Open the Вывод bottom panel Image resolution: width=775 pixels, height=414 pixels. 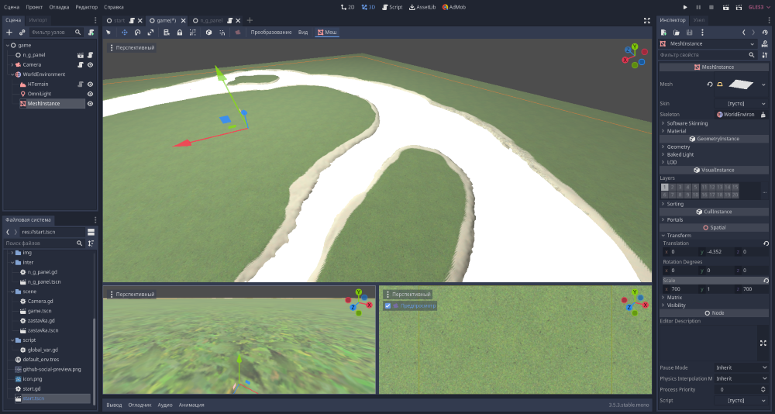coord(114,405)
